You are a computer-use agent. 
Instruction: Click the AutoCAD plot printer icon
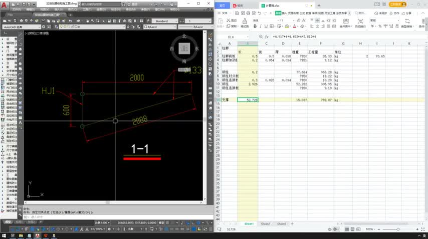click(x=21, y=21)
